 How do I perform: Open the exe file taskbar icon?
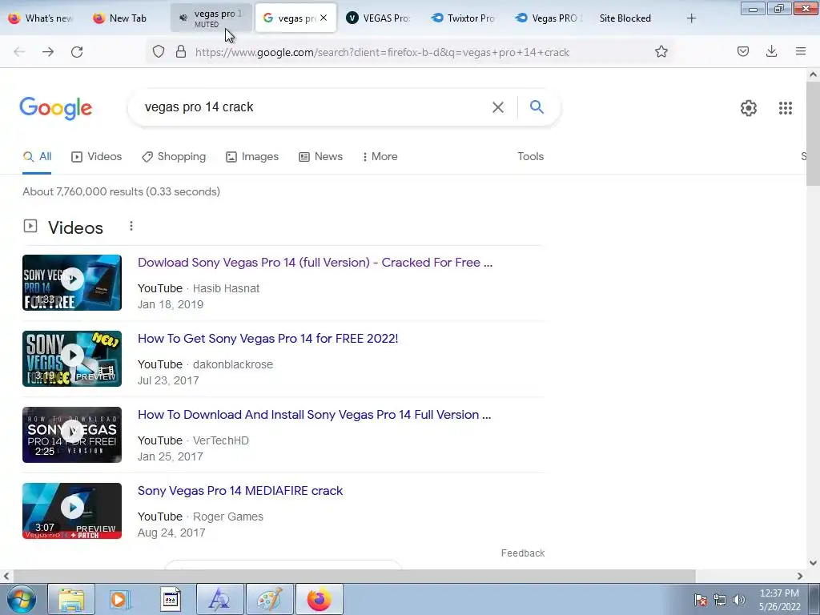pyautogui.click(x=170, y=599)
